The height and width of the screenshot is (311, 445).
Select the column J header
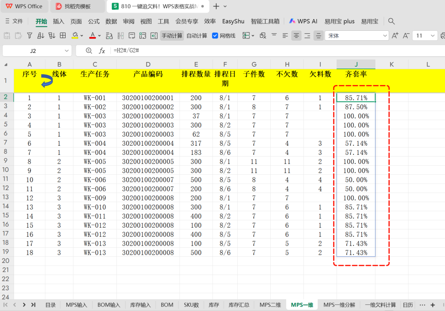pyautogui.click(x=356, y=64)
